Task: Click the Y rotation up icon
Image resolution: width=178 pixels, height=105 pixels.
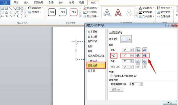Action: tap(138, 56)
